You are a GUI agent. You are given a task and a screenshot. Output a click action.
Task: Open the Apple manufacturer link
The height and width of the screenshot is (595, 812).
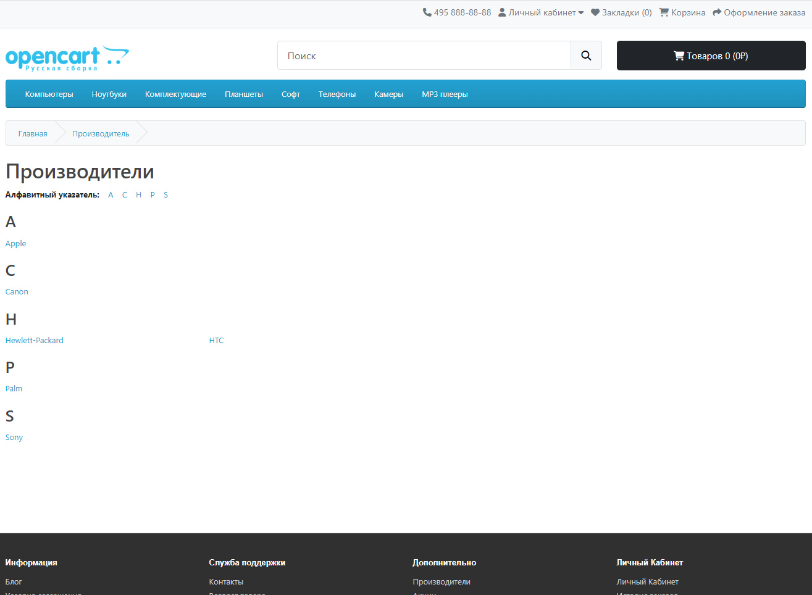16,244
